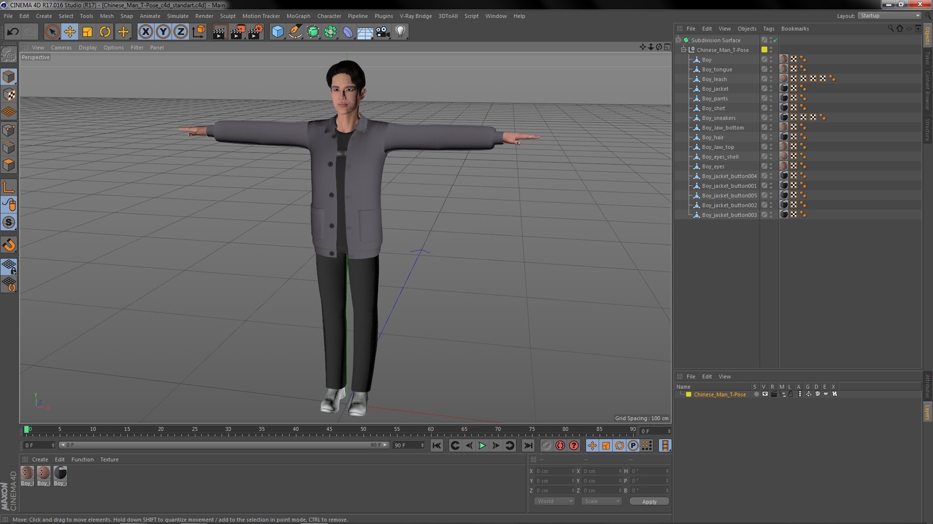
Task: Open the V-Ray Bridge menu
Action: pos(415,16)
